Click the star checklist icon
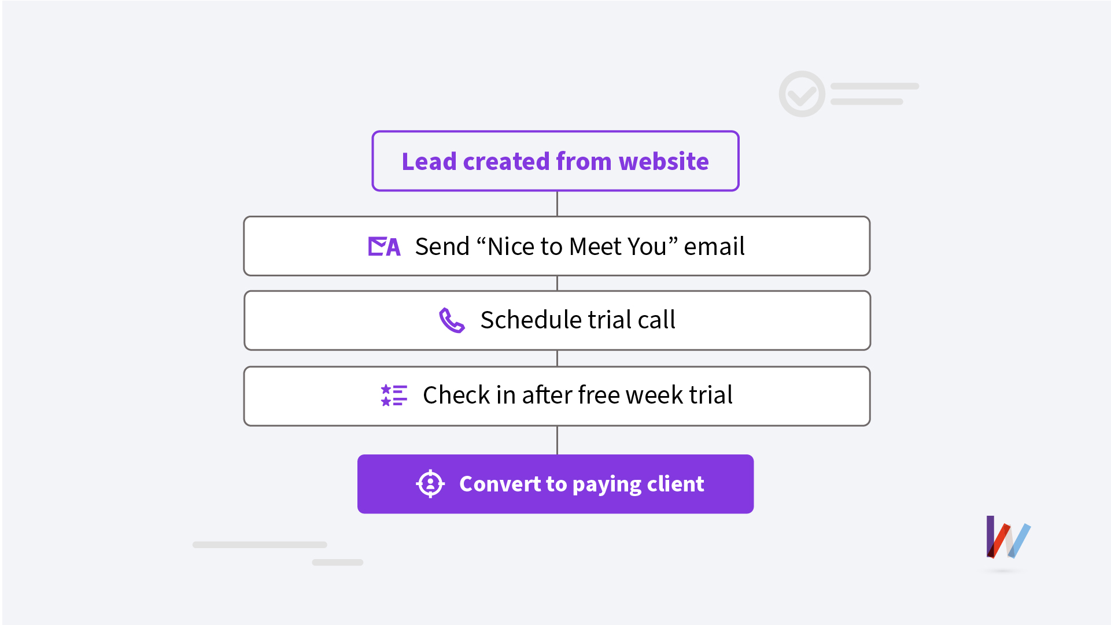The height and width of the screenshot is (625, 1111). [394, 395]
